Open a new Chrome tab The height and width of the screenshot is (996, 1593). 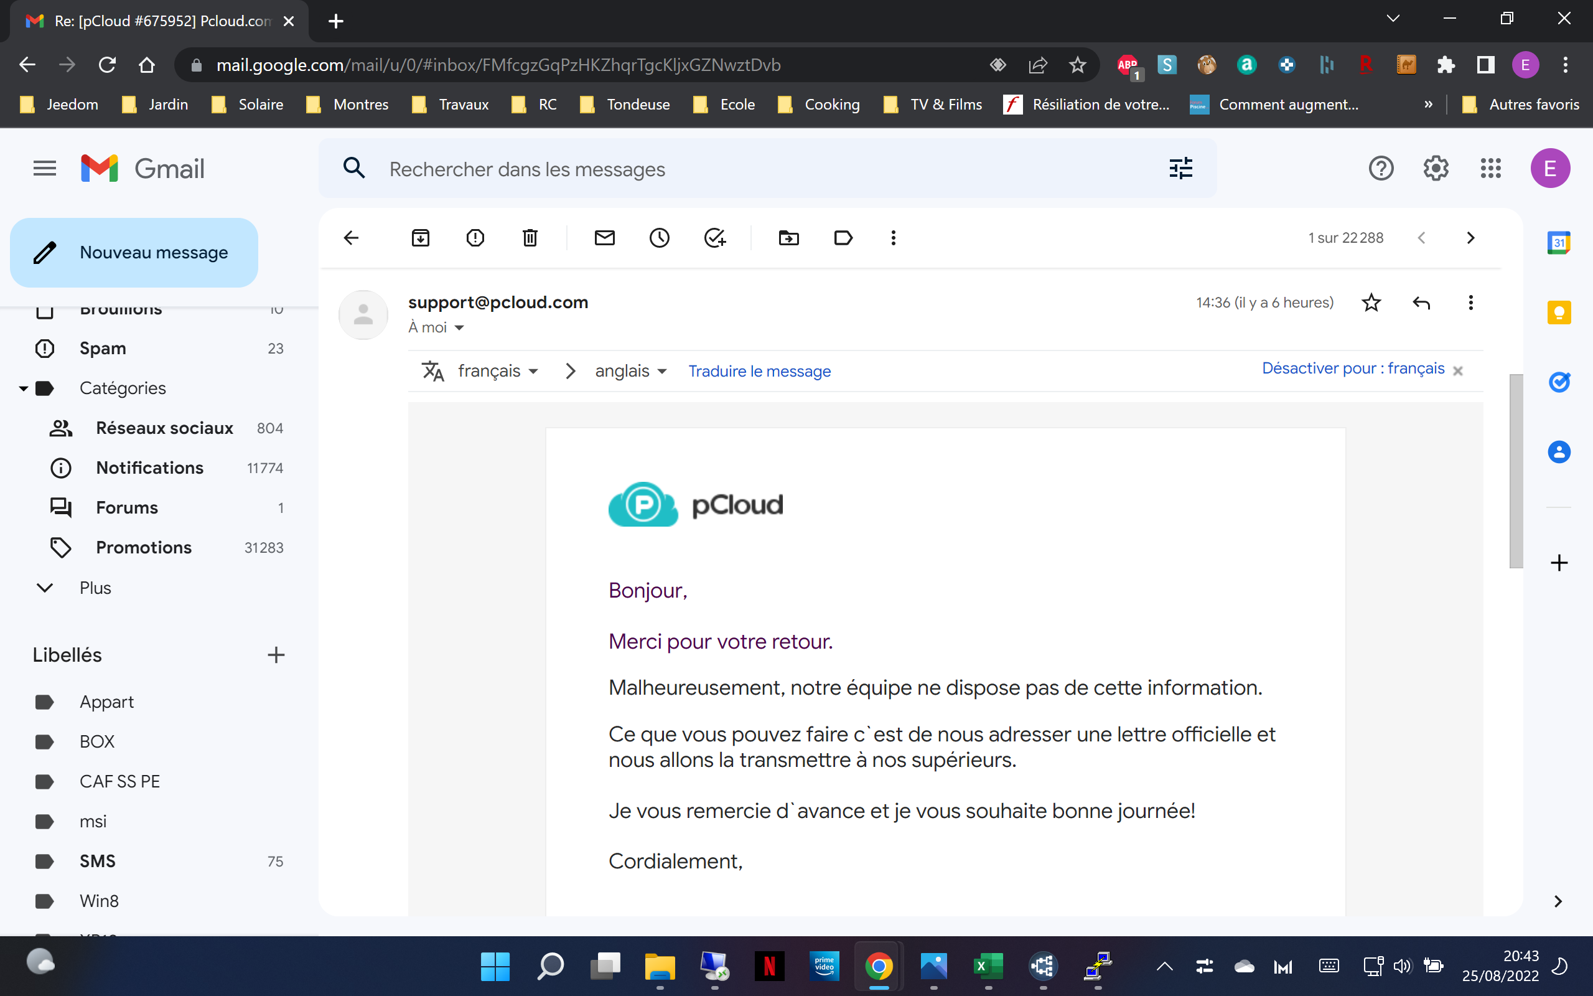tap(336, 21)
